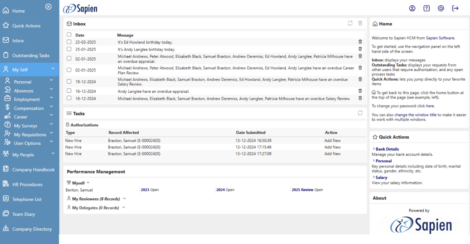
Task: Click the Sapien logo in the header
Action: click(80, 9)
